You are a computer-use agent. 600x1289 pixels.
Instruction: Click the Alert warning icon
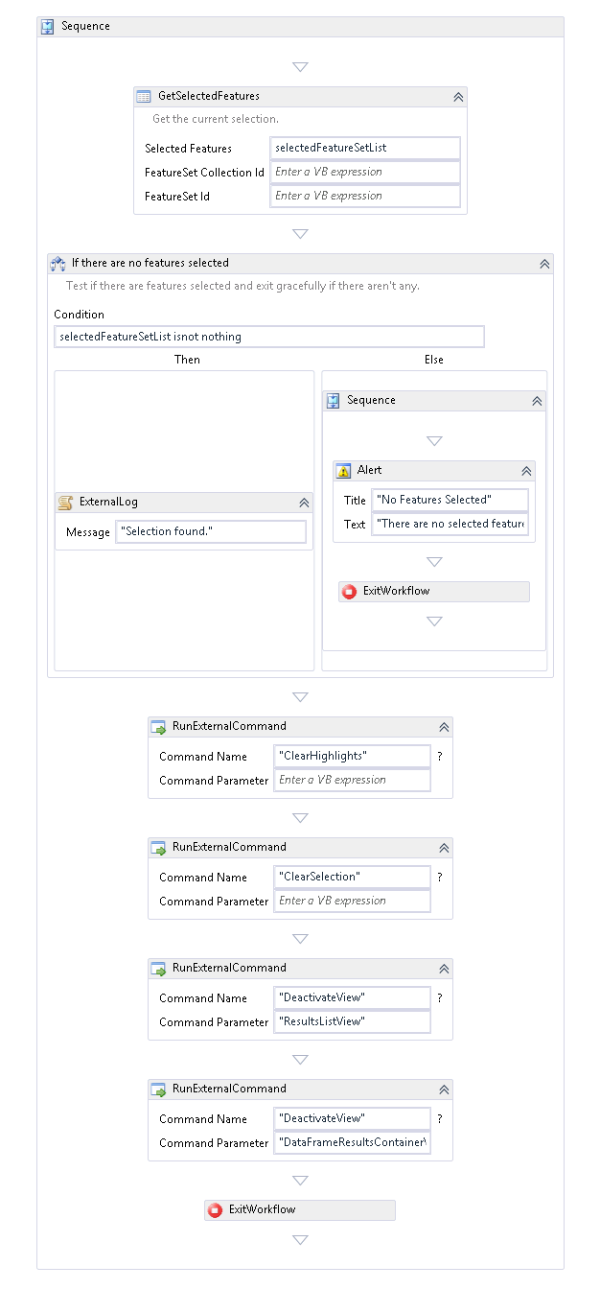tap(343, 471)
